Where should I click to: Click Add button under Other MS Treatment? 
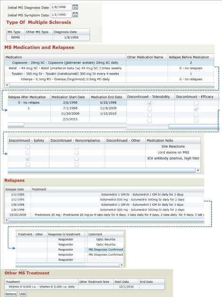pos(23,294)
